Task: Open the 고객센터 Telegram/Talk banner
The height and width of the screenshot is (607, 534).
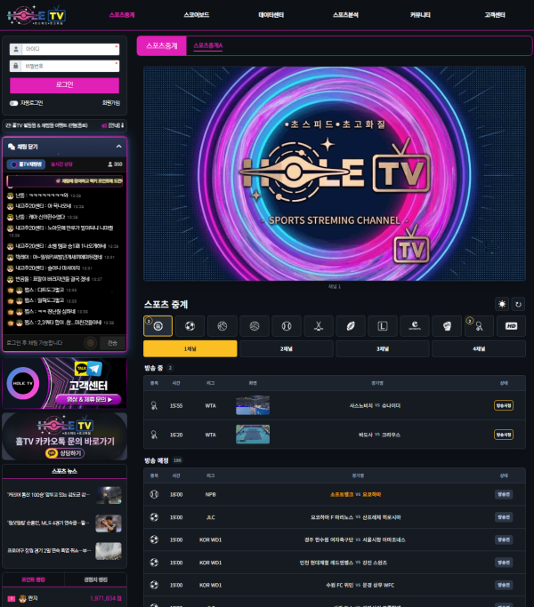Action: tap(64, 383)
